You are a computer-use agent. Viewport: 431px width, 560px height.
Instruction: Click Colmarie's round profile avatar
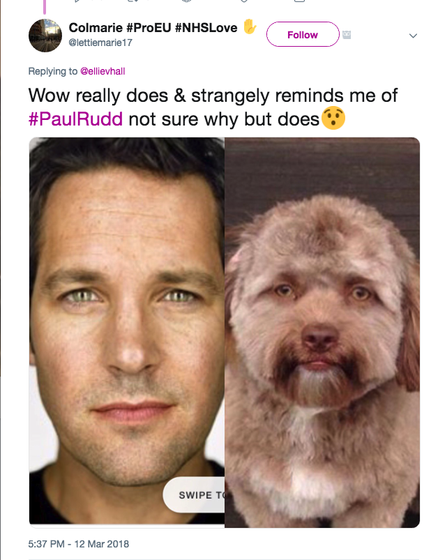coord(45,36)
